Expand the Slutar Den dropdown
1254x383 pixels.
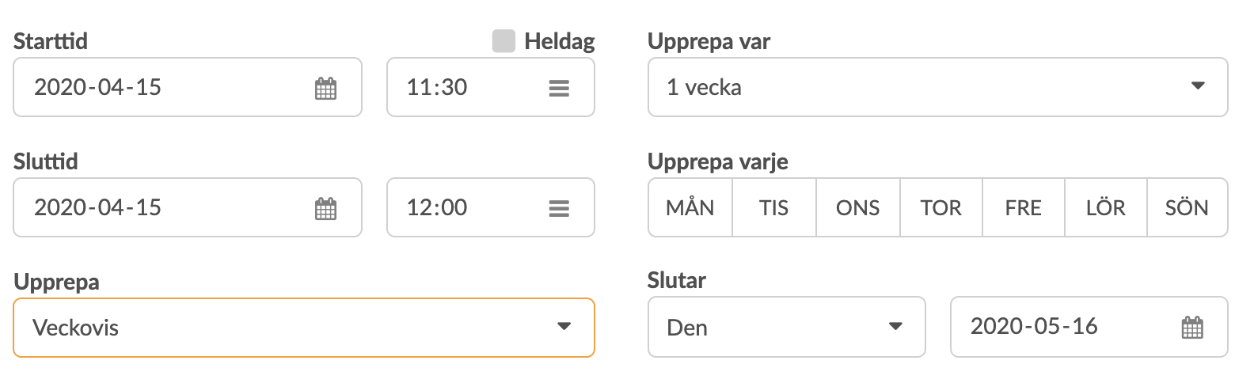tap(787, 327)
